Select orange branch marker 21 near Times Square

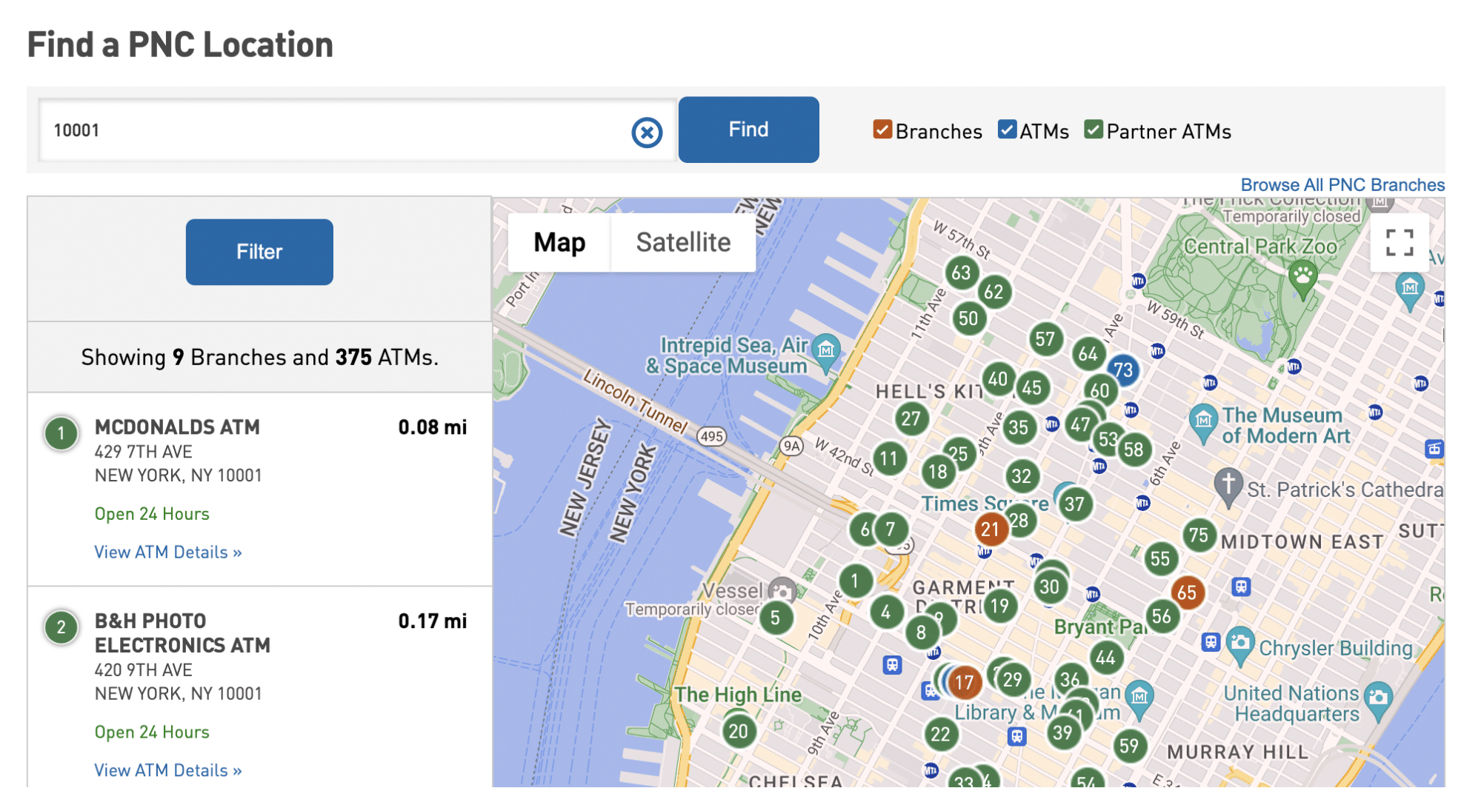pyautogui.click(x=991, y=530)
